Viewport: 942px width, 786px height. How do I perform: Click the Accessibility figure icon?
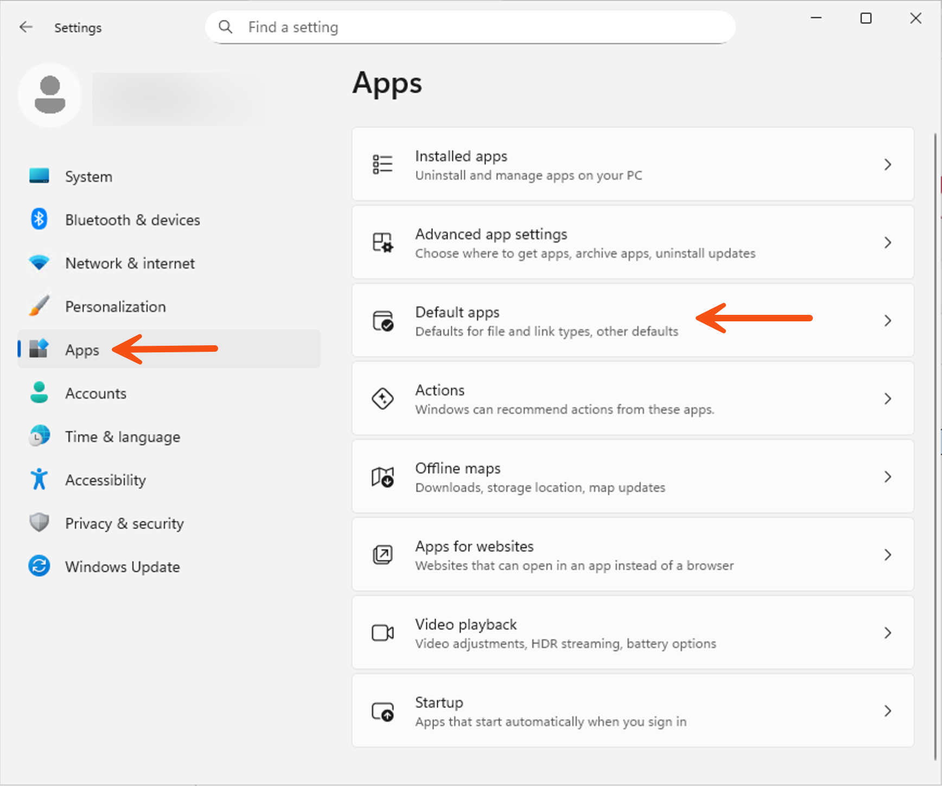tap(39, 479)
